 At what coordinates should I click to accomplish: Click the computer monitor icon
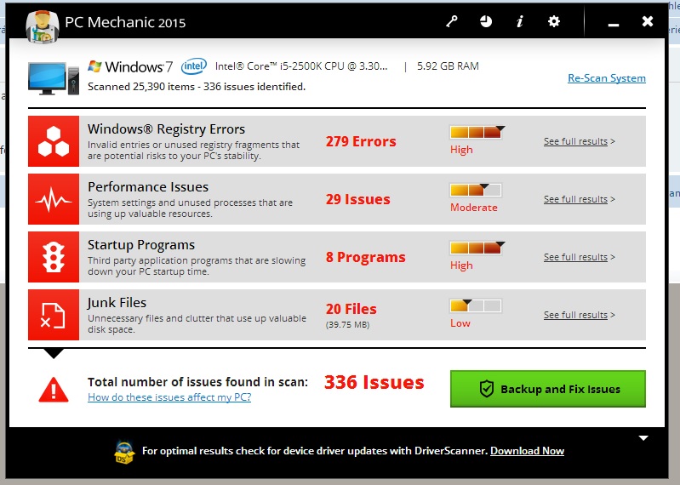click(53, 78)
